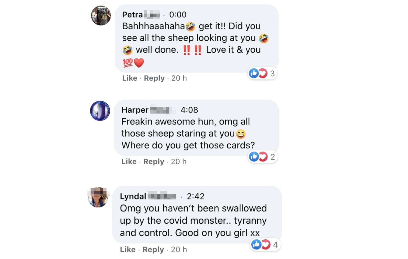View heart reaction icon on Petra's comment

(x=263, y=73)
